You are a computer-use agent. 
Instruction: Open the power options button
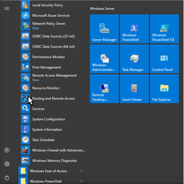point(7,178)
